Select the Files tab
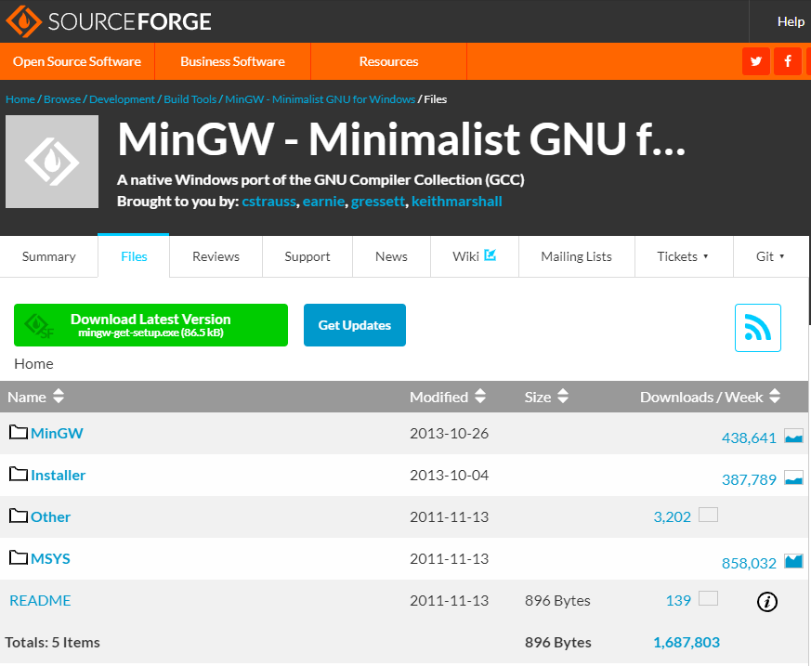 [134, 256]
